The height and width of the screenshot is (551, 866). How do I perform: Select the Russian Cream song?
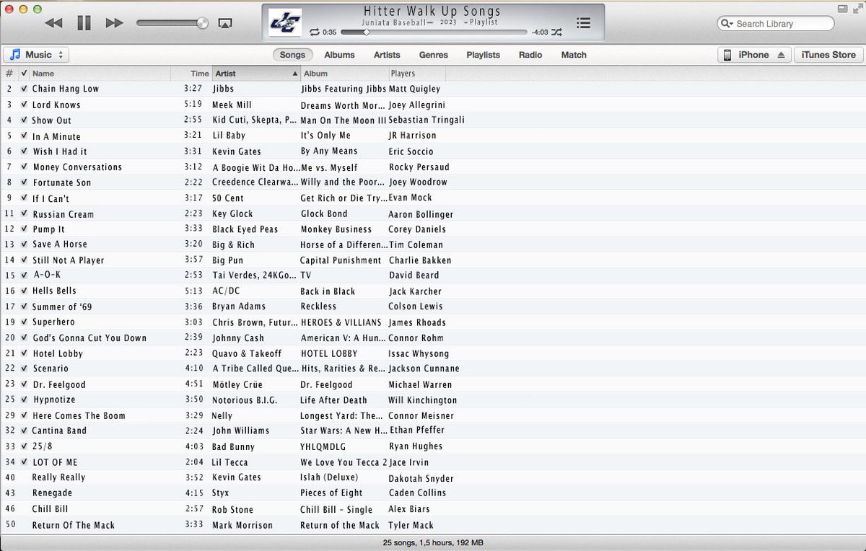[x=63, y=214]
